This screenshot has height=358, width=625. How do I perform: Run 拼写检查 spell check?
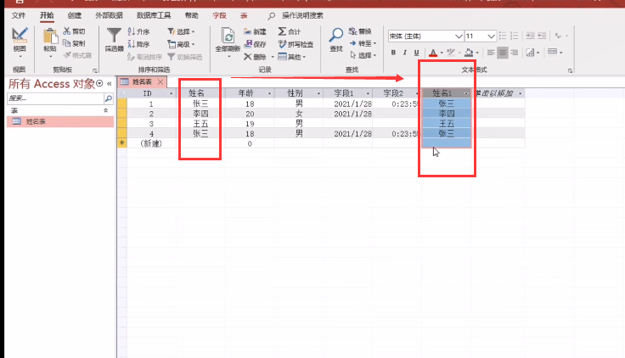(296, 44)
